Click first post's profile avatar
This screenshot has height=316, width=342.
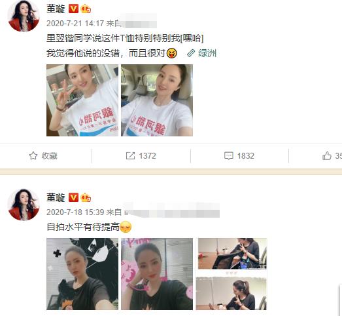tap(24, 16)
